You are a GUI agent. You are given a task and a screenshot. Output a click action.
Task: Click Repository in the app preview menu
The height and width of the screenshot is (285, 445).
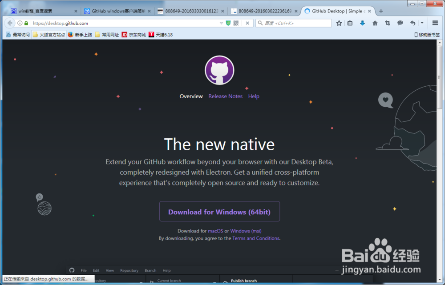tap(129, 270)
